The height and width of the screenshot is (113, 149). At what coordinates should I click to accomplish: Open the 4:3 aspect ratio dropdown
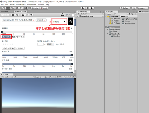(24, 77)
